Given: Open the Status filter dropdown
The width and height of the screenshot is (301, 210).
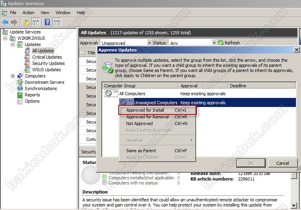Looking at the screenshot, I should (214, 43).
